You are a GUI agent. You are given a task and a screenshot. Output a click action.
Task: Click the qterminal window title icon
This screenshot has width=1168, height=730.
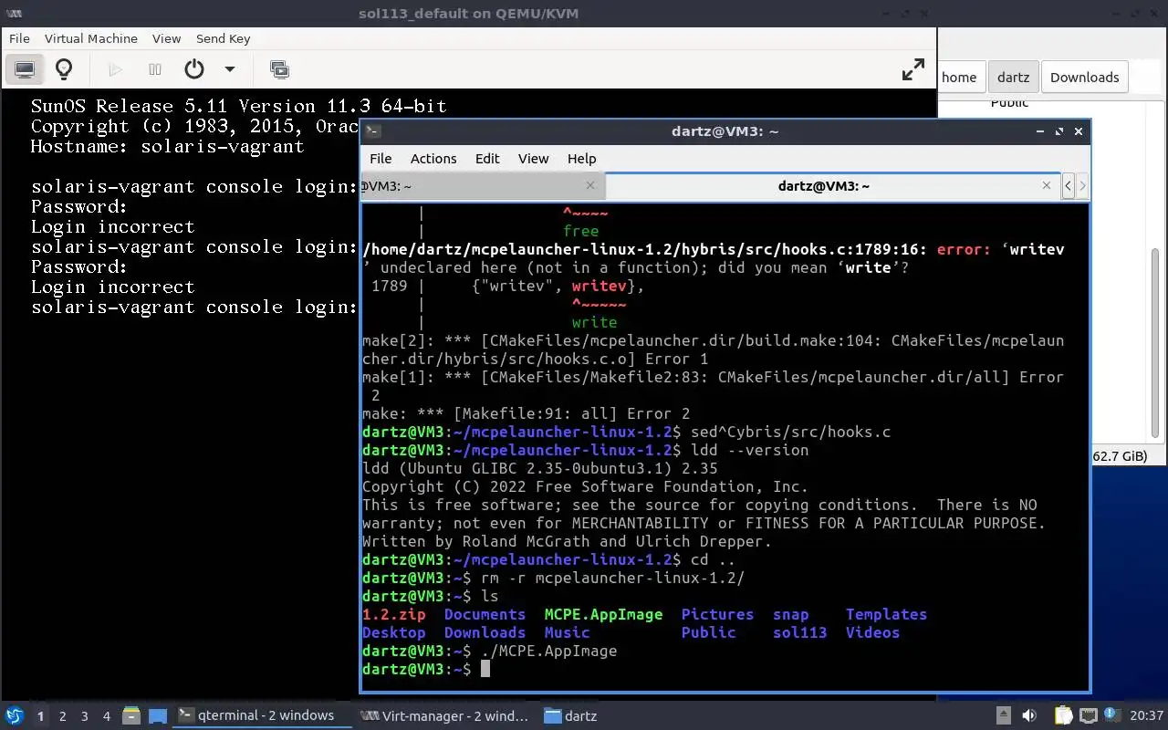pos(372,130)
